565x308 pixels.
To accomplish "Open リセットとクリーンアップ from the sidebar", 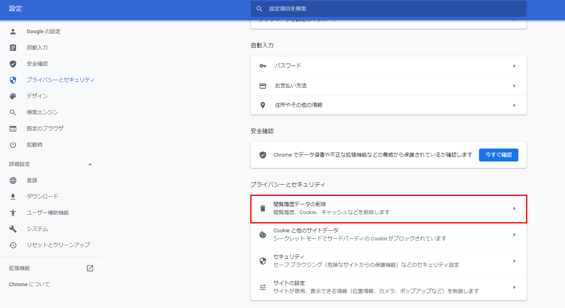I will 58,245.
